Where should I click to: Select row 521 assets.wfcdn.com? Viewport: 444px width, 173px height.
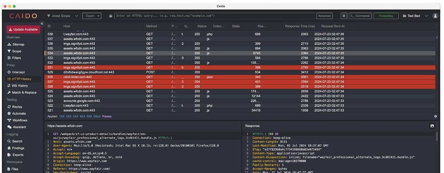coord(240,110)
